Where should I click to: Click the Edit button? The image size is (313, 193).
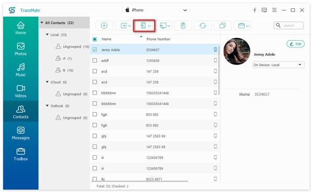tap(295, 44)
